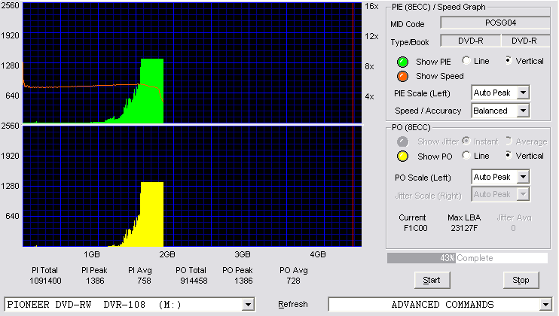Click the Current LBA value F1C00
Image resolution: width=559 pixels, height=316 pixels.
tap(415, 228)
